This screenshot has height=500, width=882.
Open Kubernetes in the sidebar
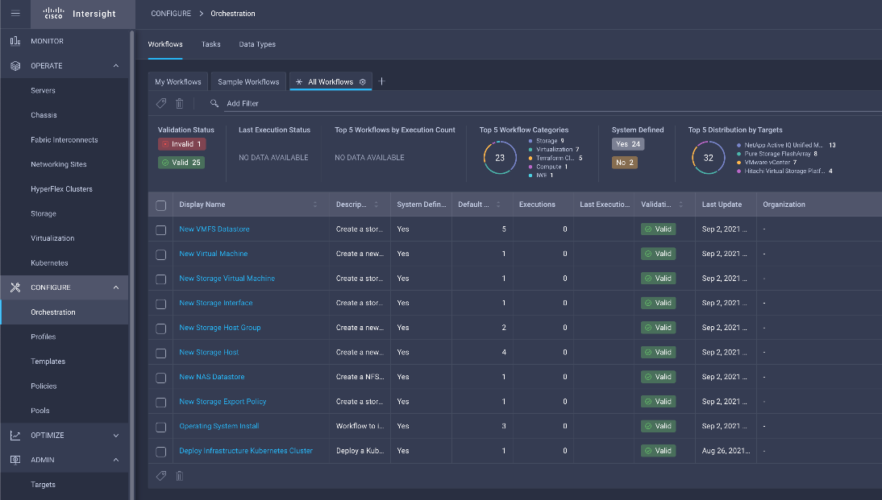click(49, 263)
